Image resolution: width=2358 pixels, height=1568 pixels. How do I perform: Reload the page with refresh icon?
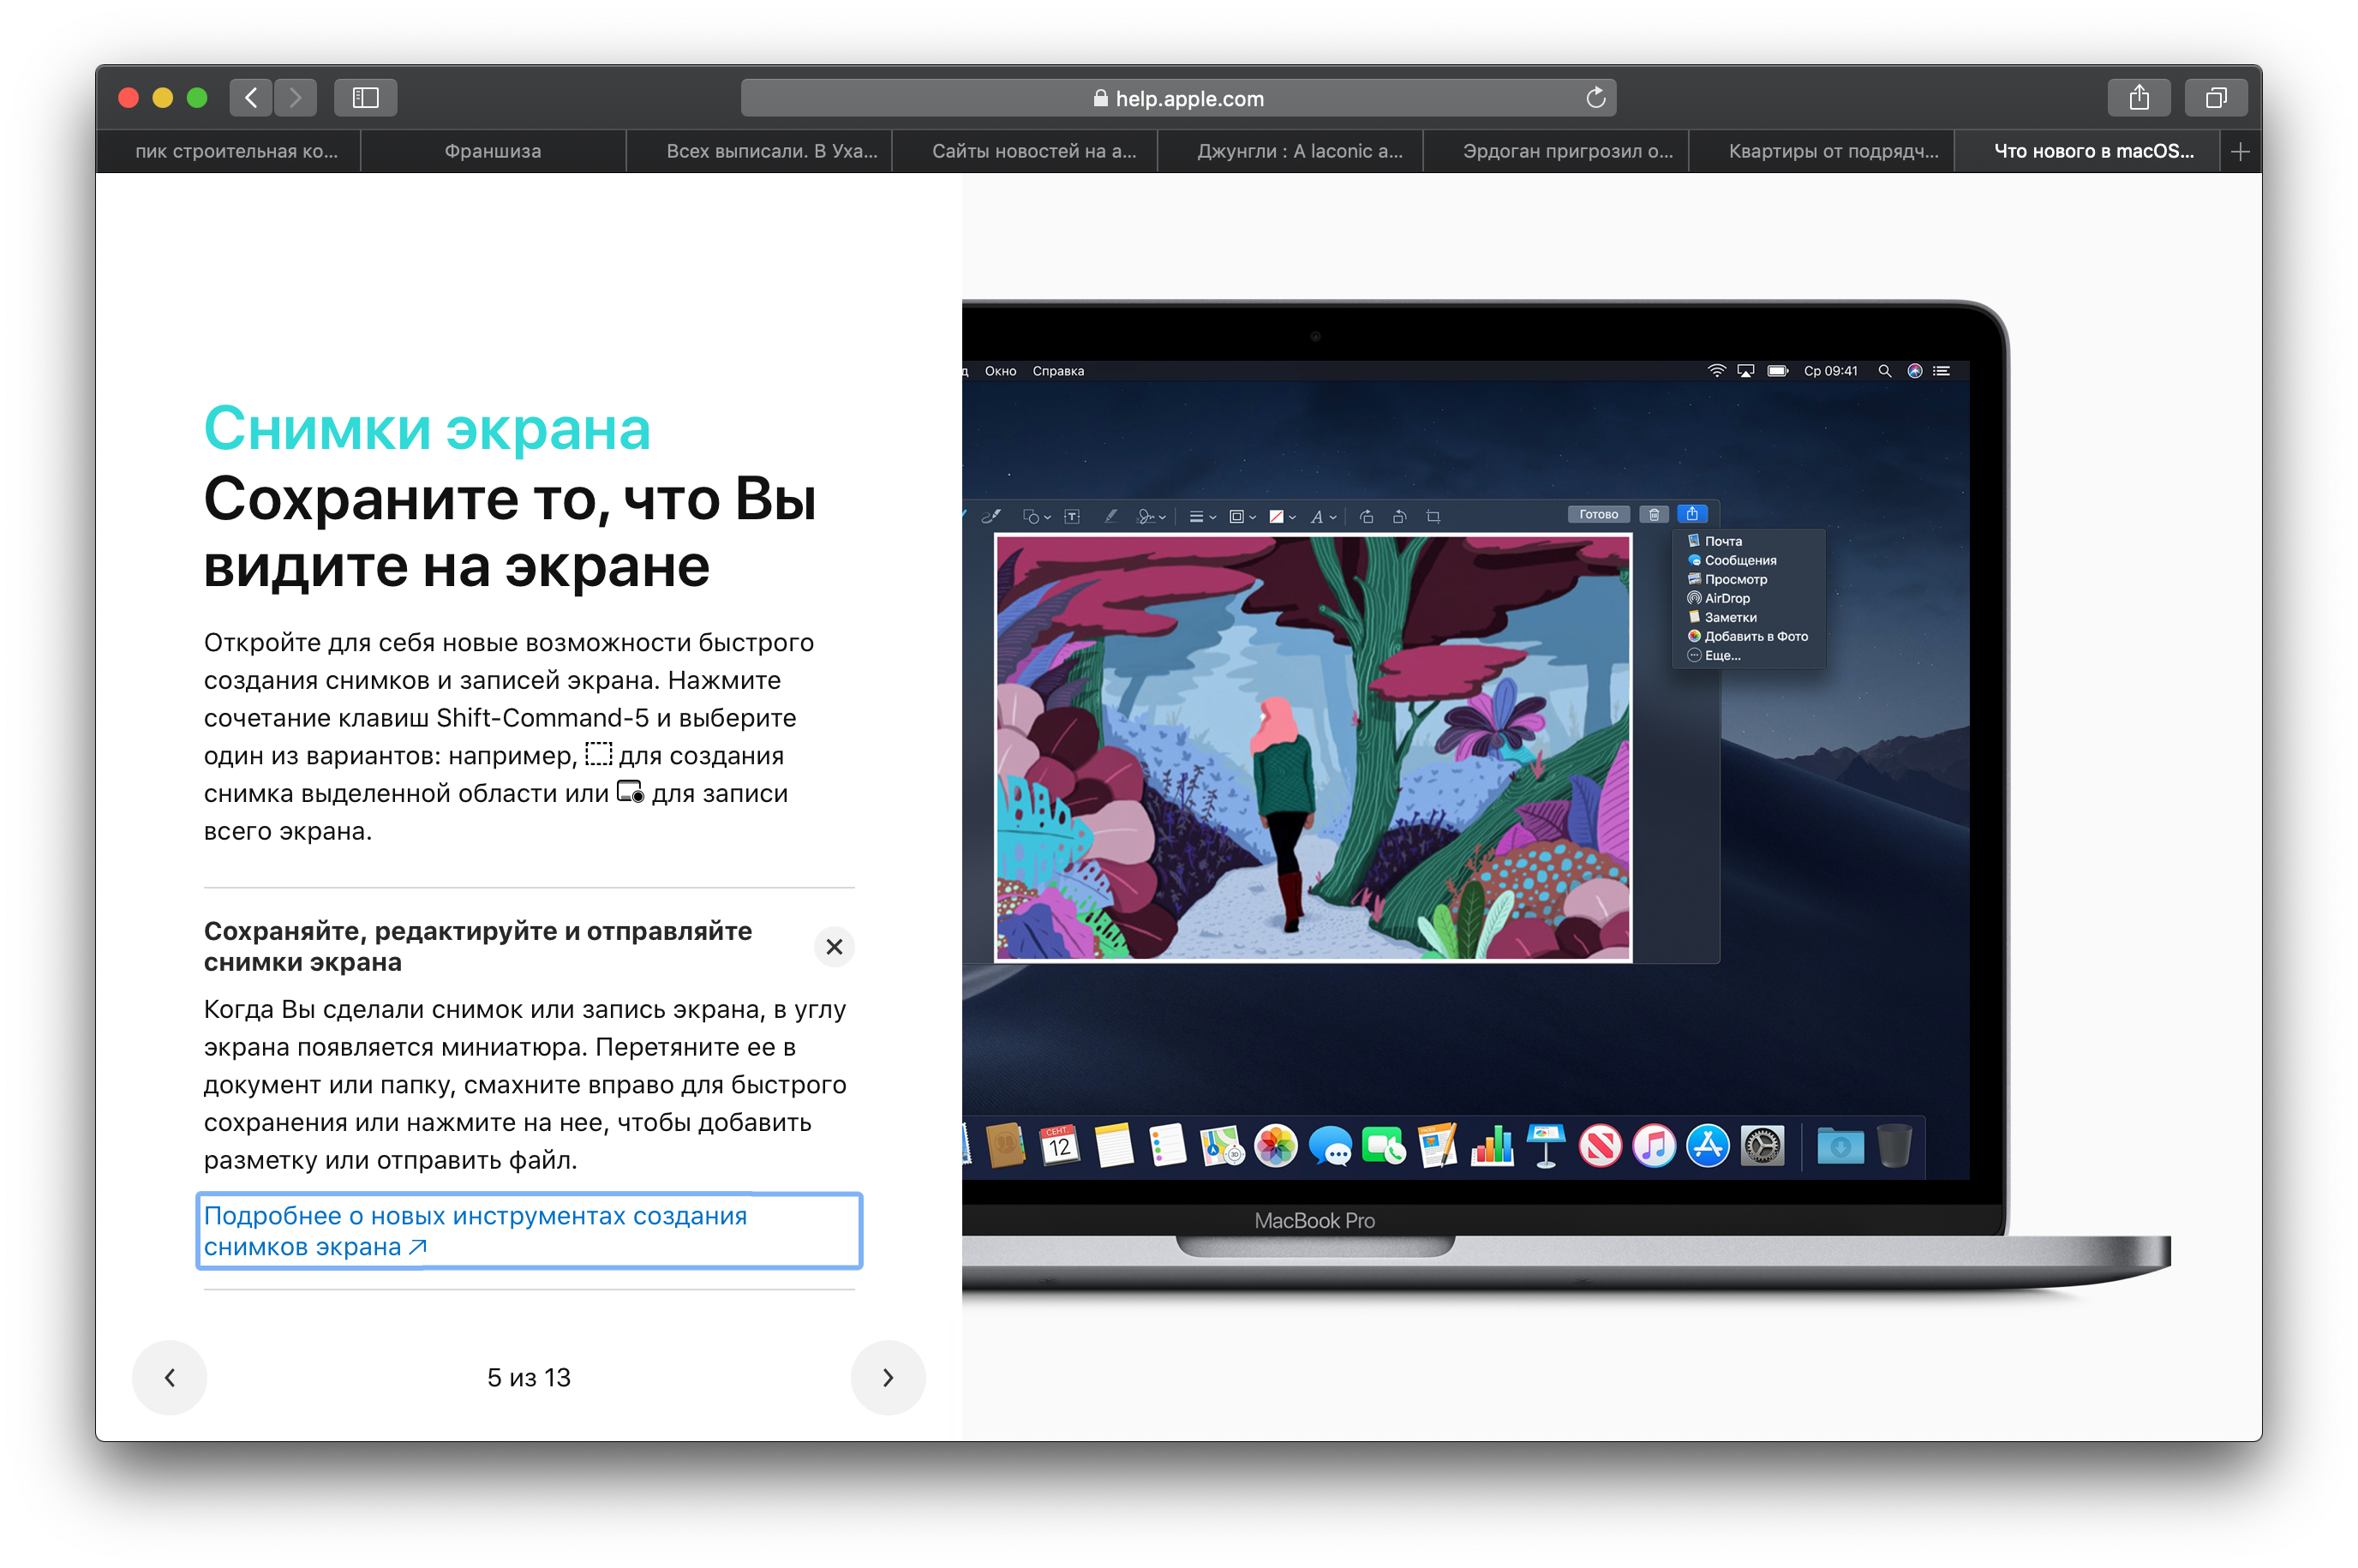click(1595, 98)
